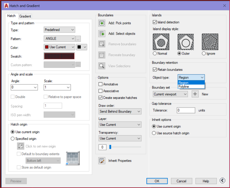Click the hatch pattern Swatch preview
230x188 pixels.
point(59,56)
